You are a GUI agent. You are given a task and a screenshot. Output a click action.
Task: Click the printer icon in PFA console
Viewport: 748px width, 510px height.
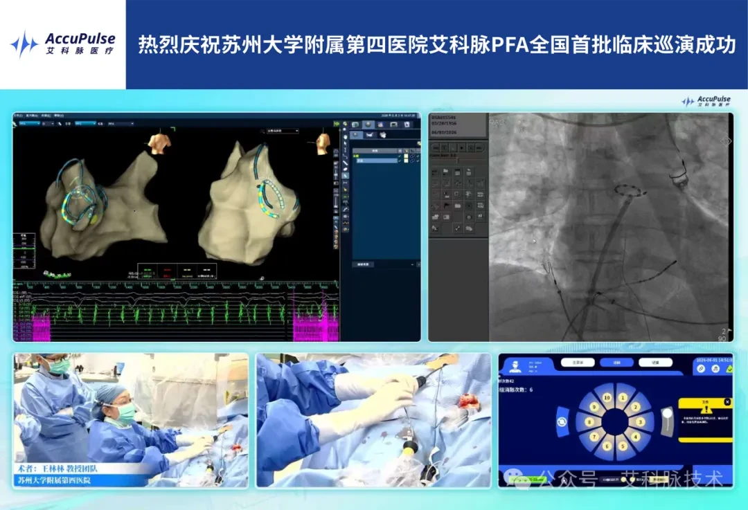[715, 370]
